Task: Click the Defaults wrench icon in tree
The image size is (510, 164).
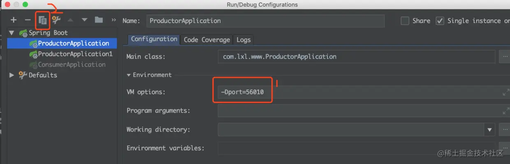Action: (23, 75)
